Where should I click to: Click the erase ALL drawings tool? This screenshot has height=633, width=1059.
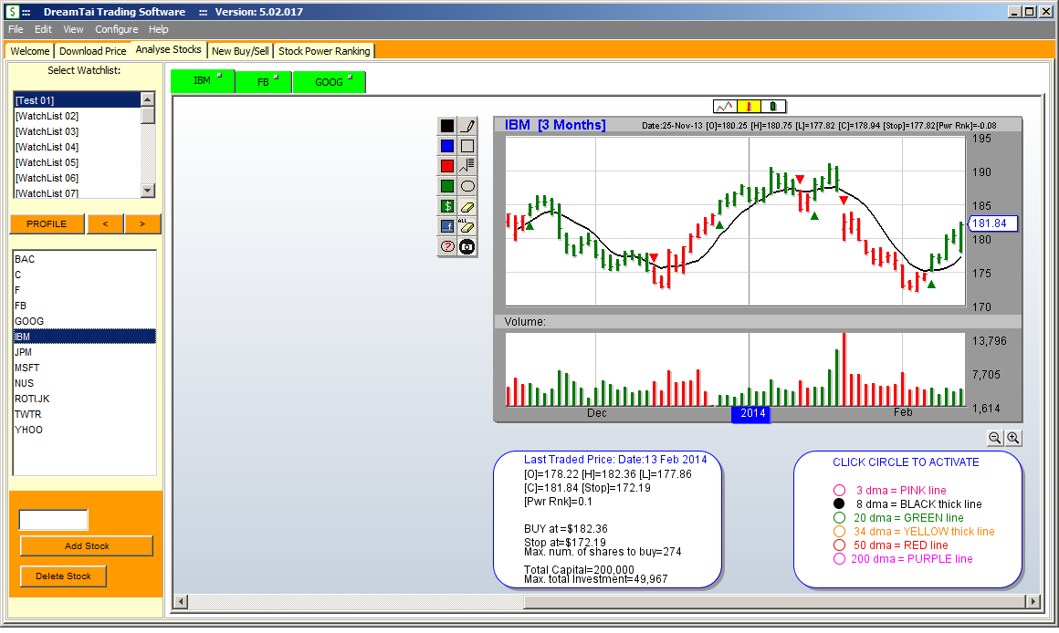tap(467, 227)
